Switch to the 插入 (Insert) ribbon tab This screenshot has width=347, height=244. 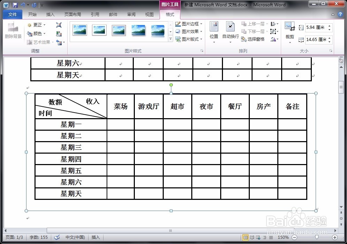point(51,14)
